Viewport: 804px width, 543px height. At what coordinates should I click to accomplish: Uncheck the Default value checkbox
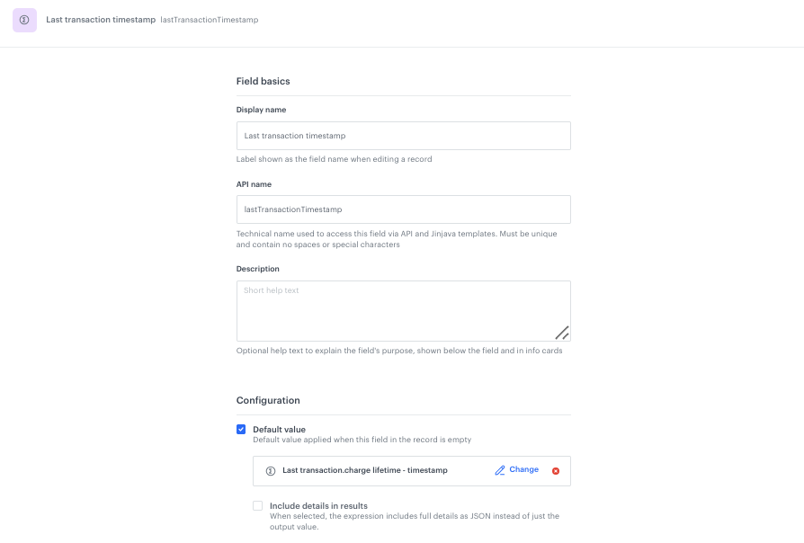click(x=241, y=429)
